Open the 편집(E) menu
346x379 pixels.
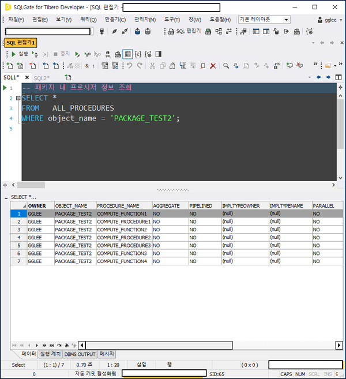(40, 20)
